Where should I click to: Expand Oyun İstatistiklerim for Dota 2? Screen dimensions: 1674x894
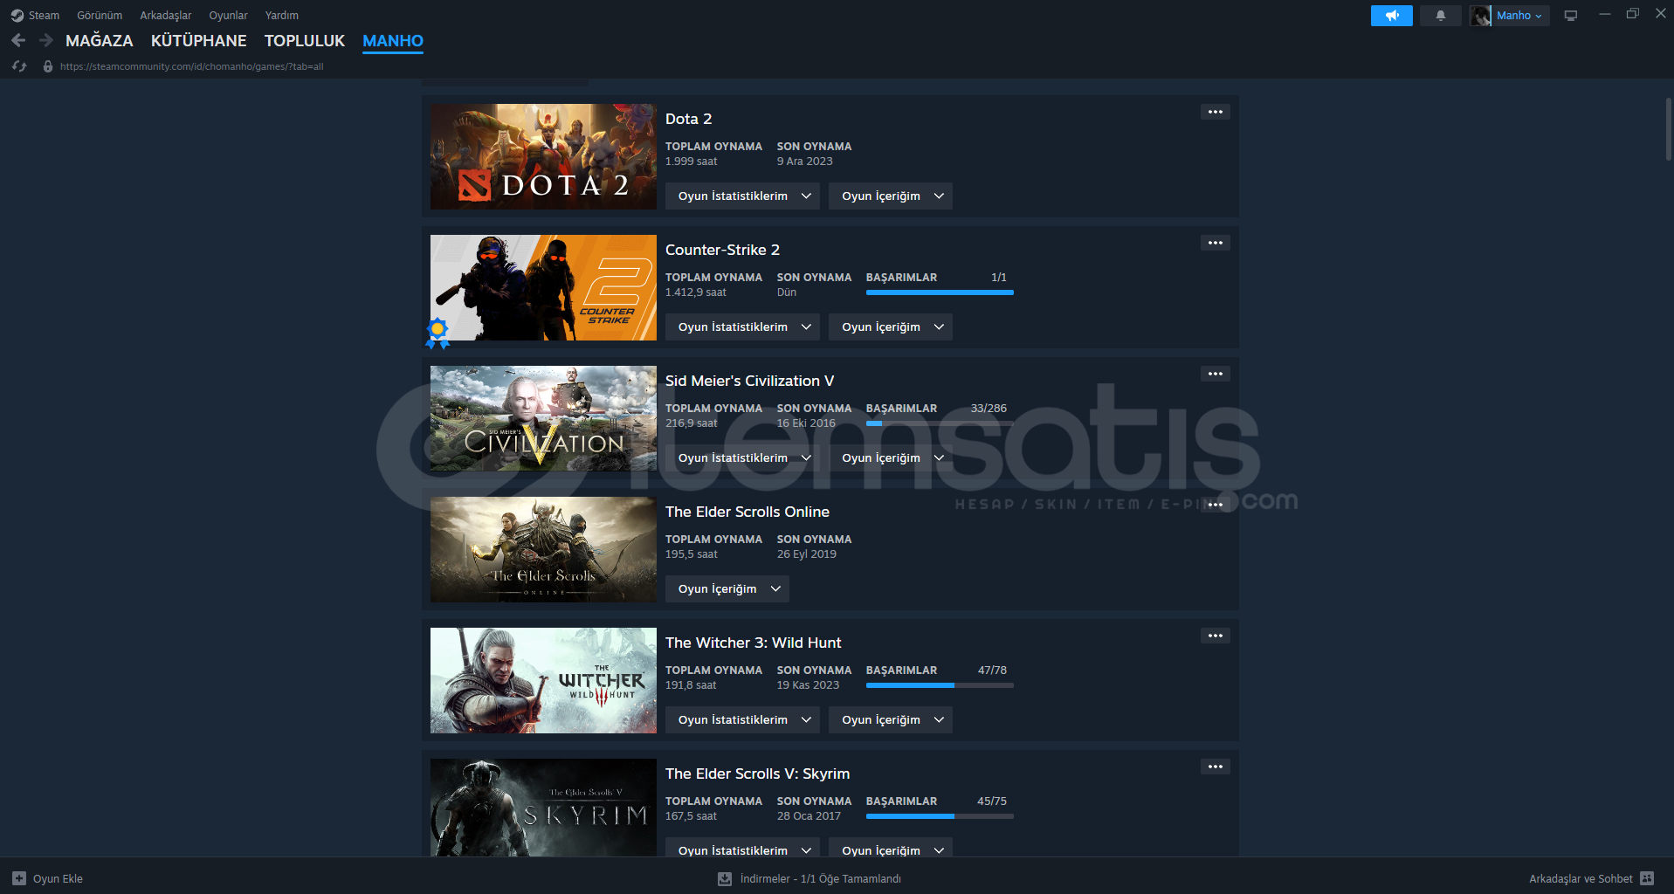click(x=743, y=196)
